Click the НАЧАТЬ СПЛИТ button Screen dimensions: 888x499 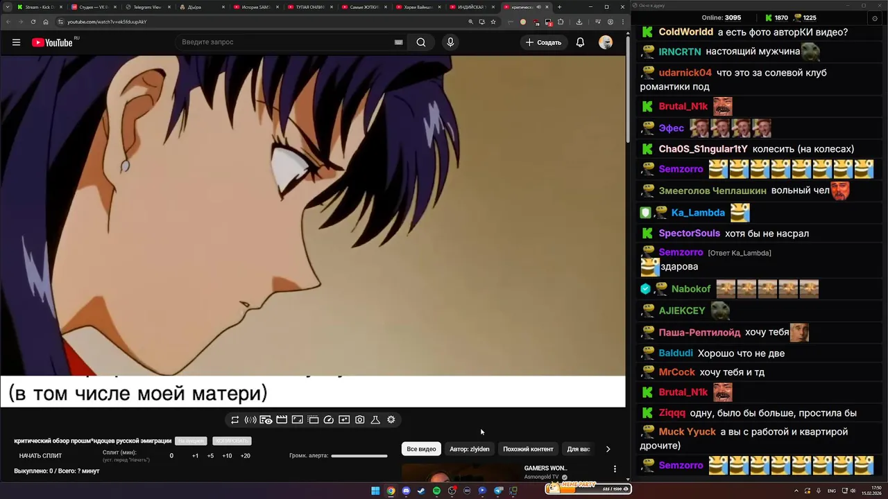40,456
